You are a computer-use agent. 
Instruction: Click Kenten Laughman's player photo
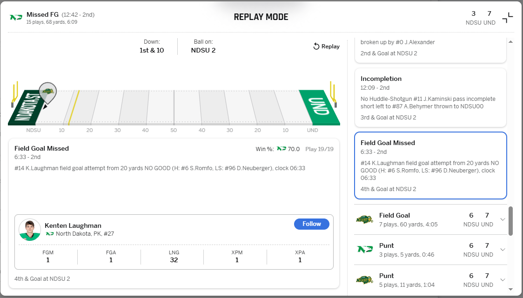point(30,230)
